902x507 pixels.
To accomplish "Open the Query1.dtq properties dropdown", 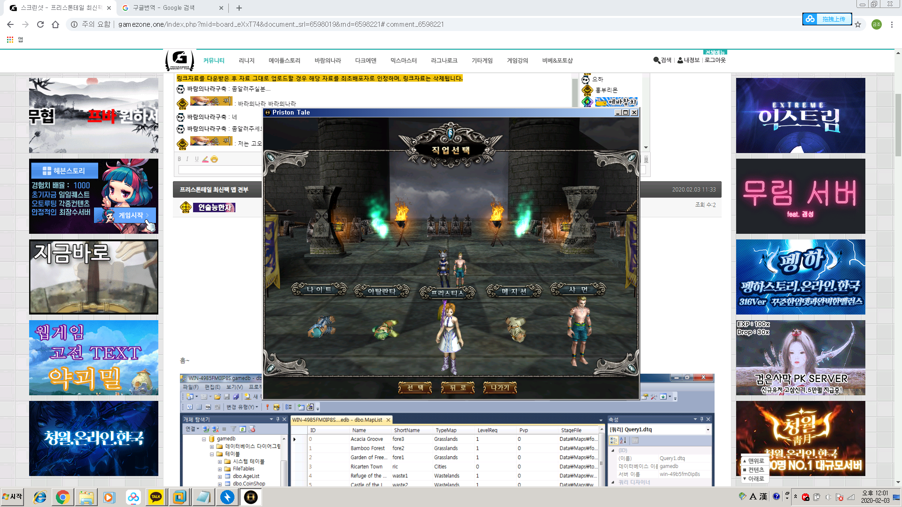I will pyautogui.click(x=708, y=430).
